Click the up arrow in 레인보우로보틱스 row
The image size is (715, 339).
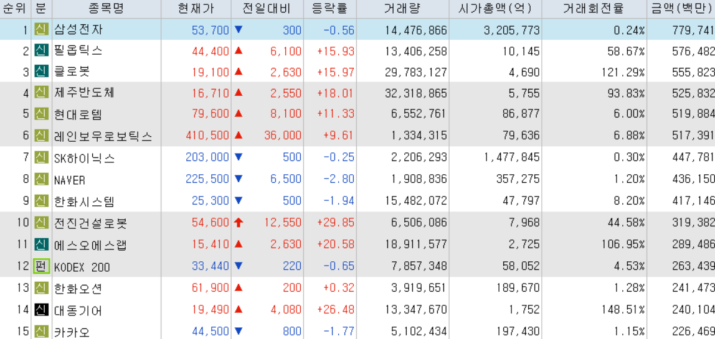click(x=239, y=136)
